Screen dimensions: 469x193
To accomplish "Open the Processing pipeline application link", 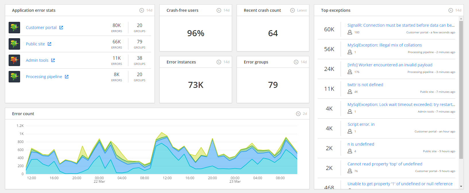I will tap(44, 77).
